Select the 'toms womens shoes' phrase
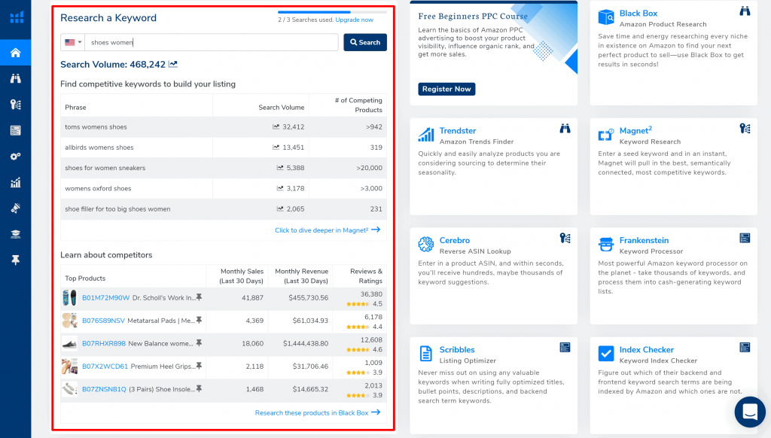Screen dimensions: 771x438 [x=96, y=127]
